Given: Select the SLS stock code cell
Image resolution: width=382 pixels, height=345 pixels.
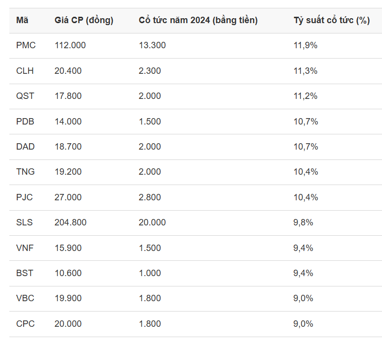Looking at the screenshot, I should (25, 222).
